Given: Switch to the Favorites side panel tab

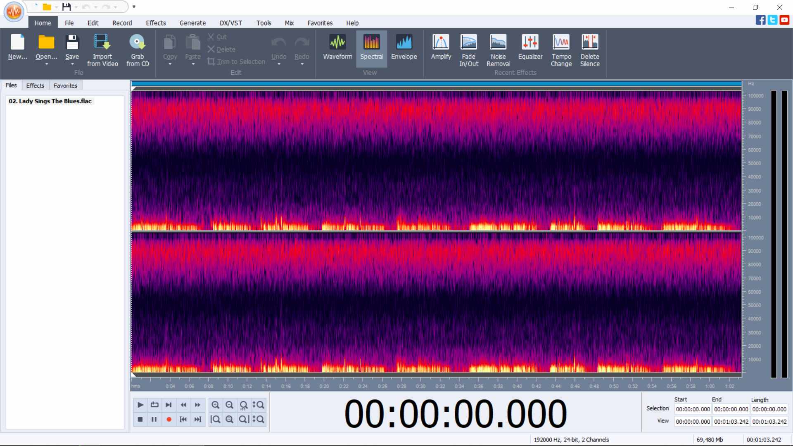Looking at the screenshot, I should click(65, 85).
